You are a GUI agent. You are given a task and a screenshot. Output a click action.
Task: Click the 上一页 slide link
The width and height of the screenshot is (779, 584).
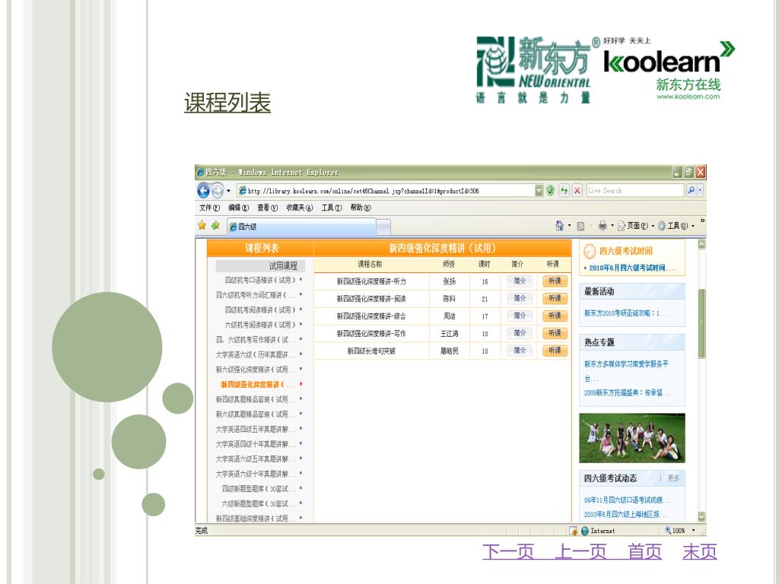pyautogui.click(x=580, y=552)
